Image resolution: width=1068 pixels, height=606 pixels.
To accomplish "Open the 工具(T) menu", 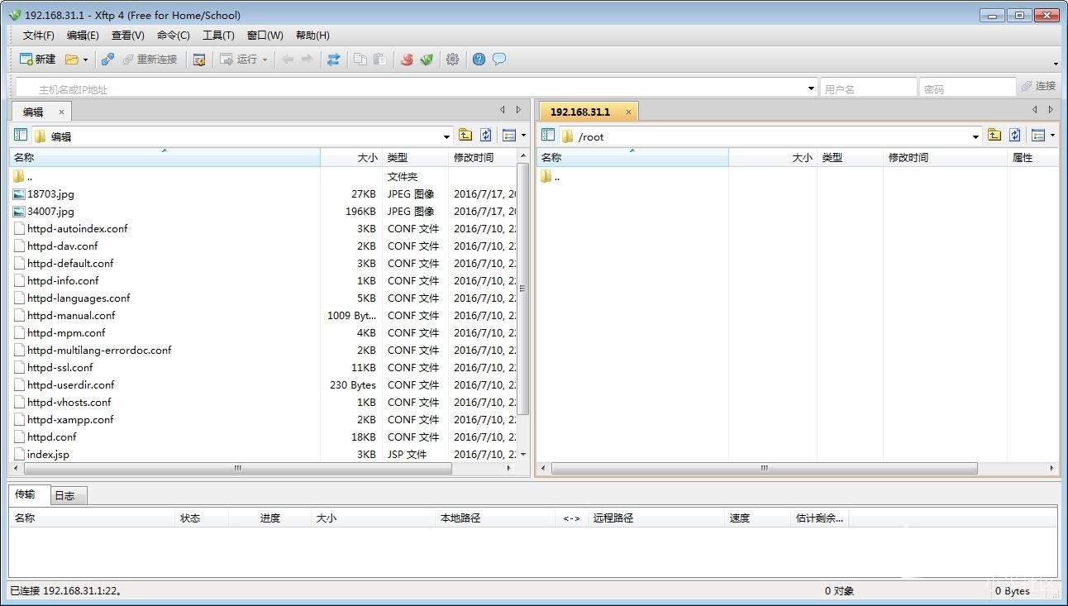I will click(x=218, y=35).
